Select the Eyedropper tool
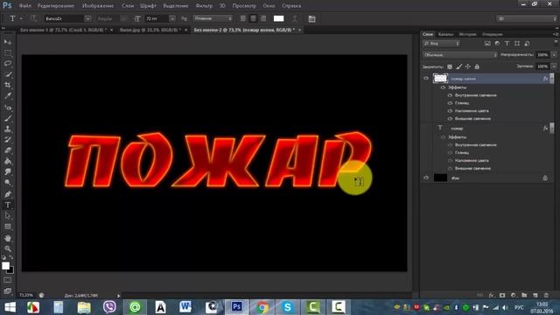 click(8, 95)
